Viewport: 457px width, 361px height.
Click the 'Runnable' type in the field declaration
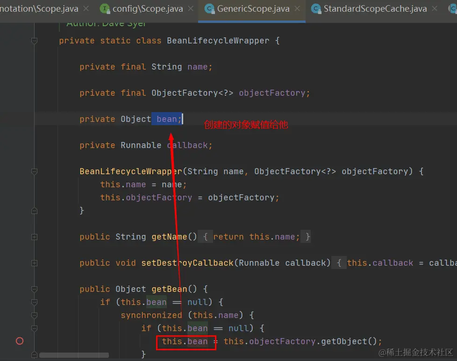click(141, 145)
